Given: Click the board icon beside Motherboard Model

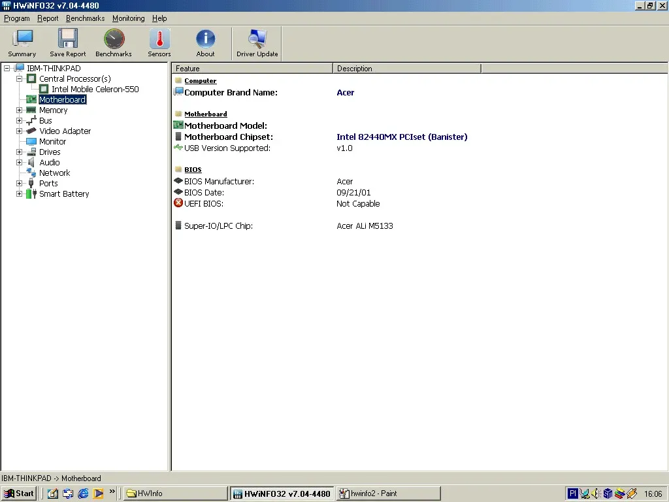Looking at the screenshot, I should 178,125.
